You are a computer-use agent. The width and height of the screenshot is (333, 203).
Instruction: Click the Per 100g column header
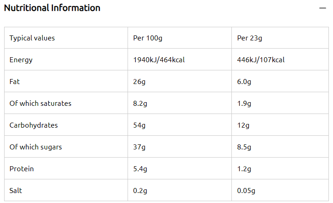tap(148, 38)
